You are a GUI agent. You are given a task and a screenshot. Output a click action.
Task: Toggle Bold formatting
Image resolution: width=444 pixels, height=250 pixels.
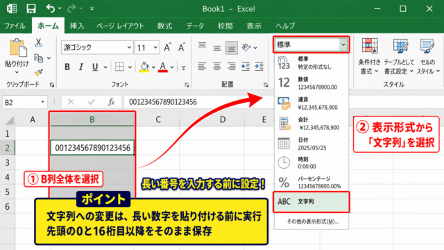(67, 67)
